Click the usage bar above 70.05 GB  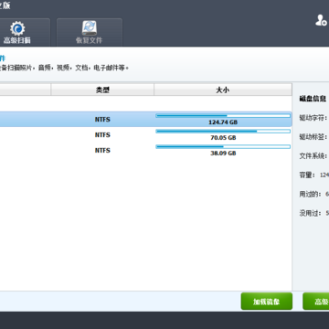coord(223,132)
